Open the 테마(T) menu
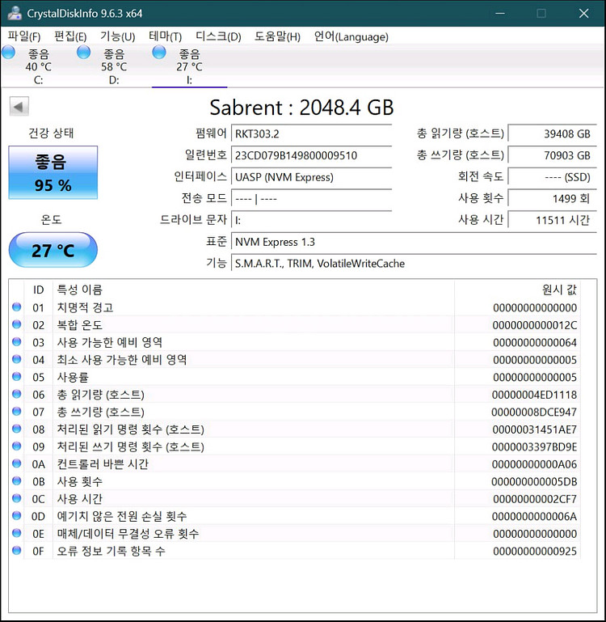This screenshot has width=606, height=622. [166, 36]
